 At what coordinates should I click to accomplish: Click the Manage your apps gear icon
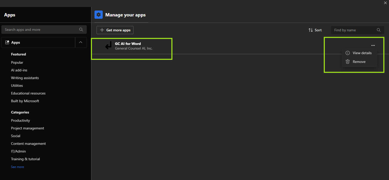pos(99,15)
